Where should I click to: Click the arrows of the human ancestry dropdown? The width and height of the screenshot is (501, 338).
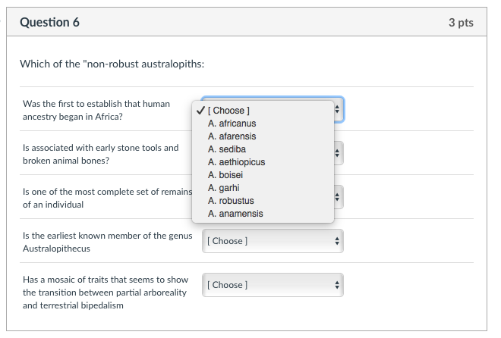[x=338, y=110]
